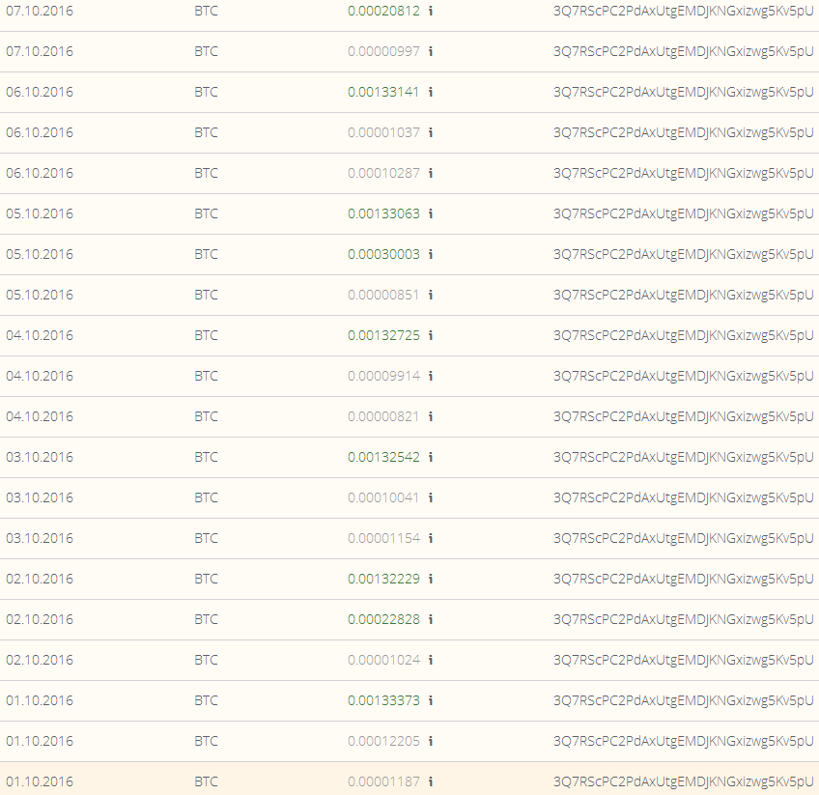This screenshot has height=795, width=819.
Task: Select amount 0.00132725
Action: pyautogui.click(x=383, y=335)
